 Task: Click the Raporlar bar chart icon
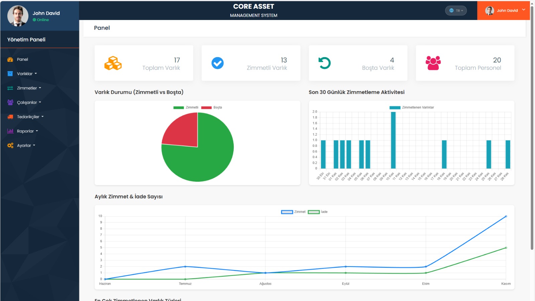10,131
